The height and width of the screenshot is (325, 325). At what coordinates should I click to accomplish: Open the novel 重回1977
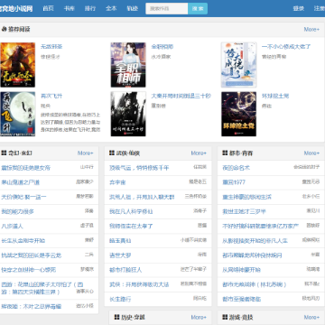tap(234, 182)
